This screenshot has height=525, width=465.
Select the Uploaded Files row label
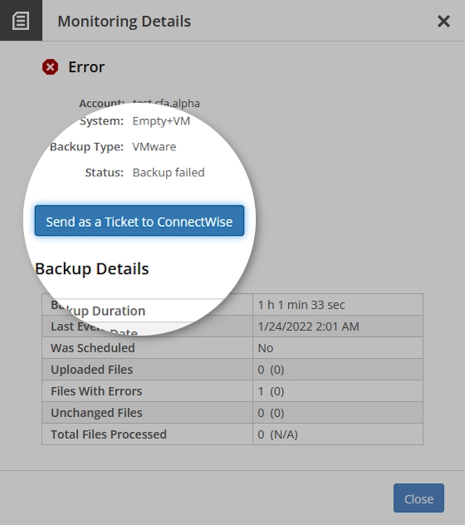point(91,370)
